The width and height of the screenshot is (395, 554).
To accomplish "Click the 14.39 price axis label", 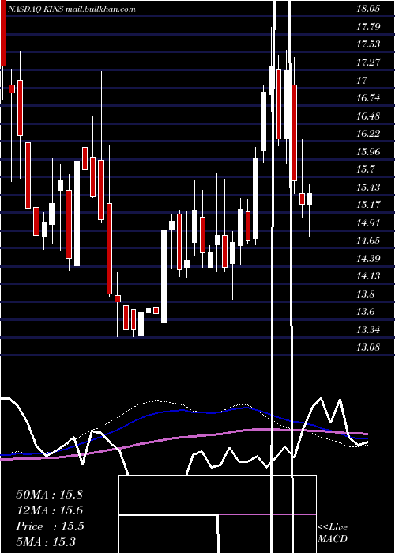I will (x=368, y=259).
